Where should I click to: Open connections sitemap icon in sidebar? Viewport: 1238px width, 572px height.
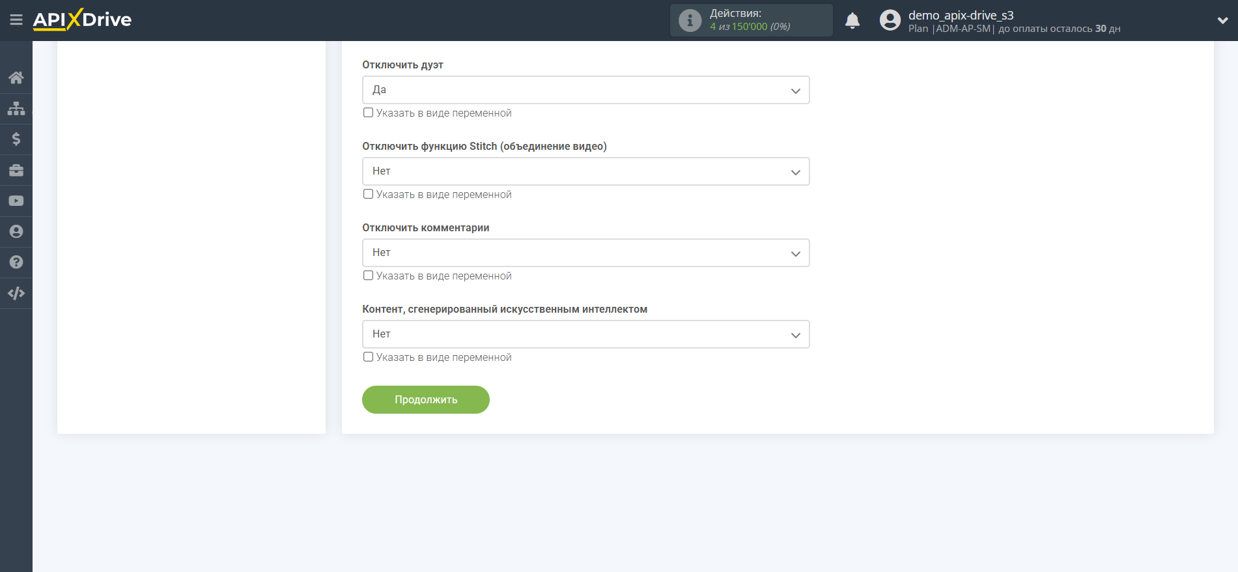16,108
